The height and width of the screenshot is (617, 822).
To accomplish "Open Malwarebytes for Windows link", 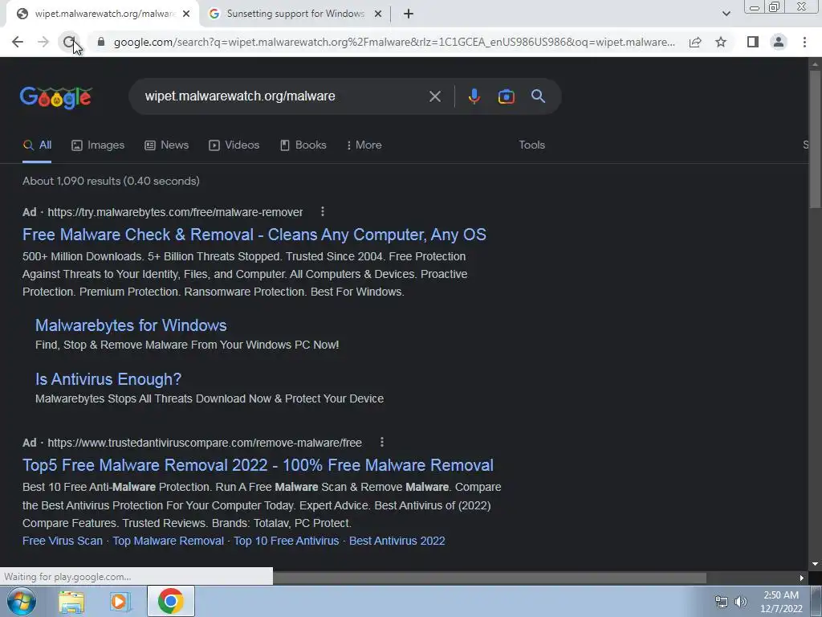I will (x=131, y=325).
